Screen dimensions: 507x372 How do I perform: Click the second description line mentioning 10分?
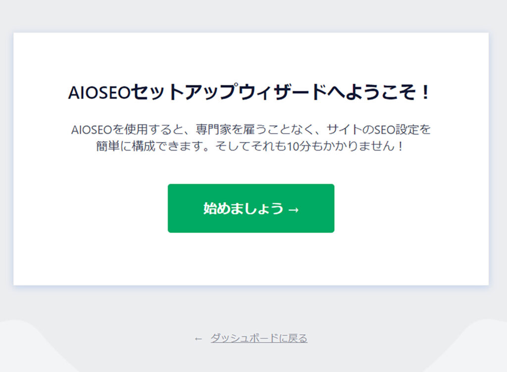click(x=250, y=146)
